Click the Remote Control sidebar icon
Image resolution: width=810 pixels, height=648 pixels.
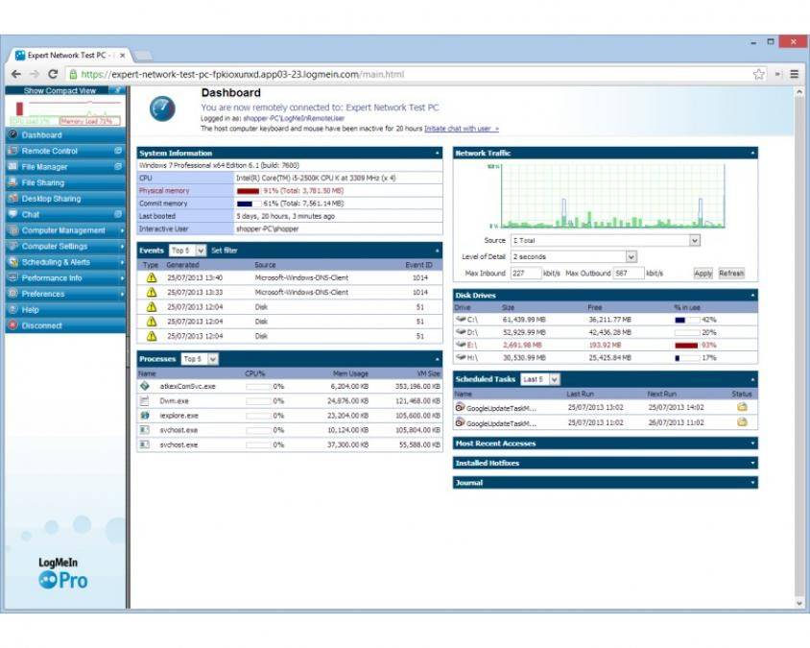(12, 151)
